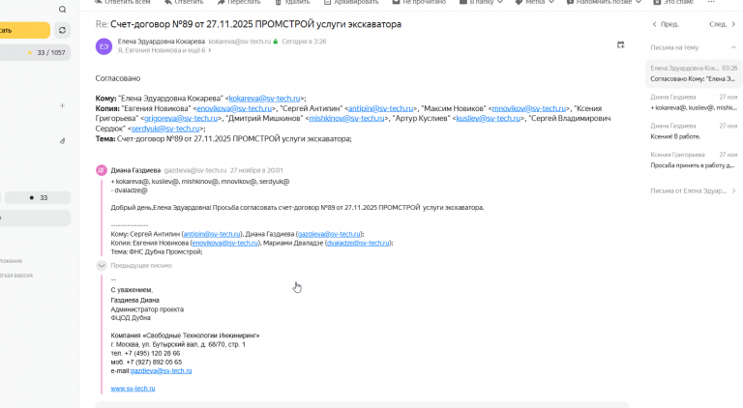Click the search magnifier icon
743x408 pixels.
click(x=63, y=10)
